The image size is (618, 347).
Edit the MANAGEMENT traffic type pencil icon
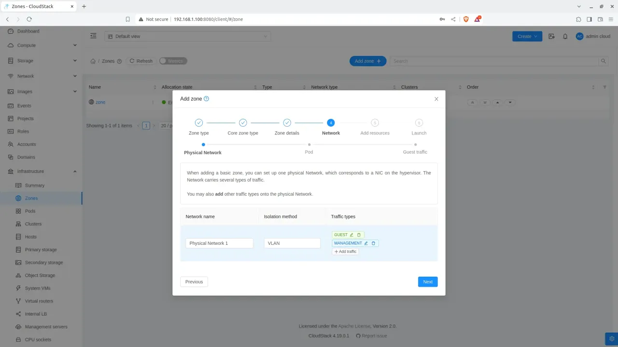pyautogui.click(x=366, y=243)
